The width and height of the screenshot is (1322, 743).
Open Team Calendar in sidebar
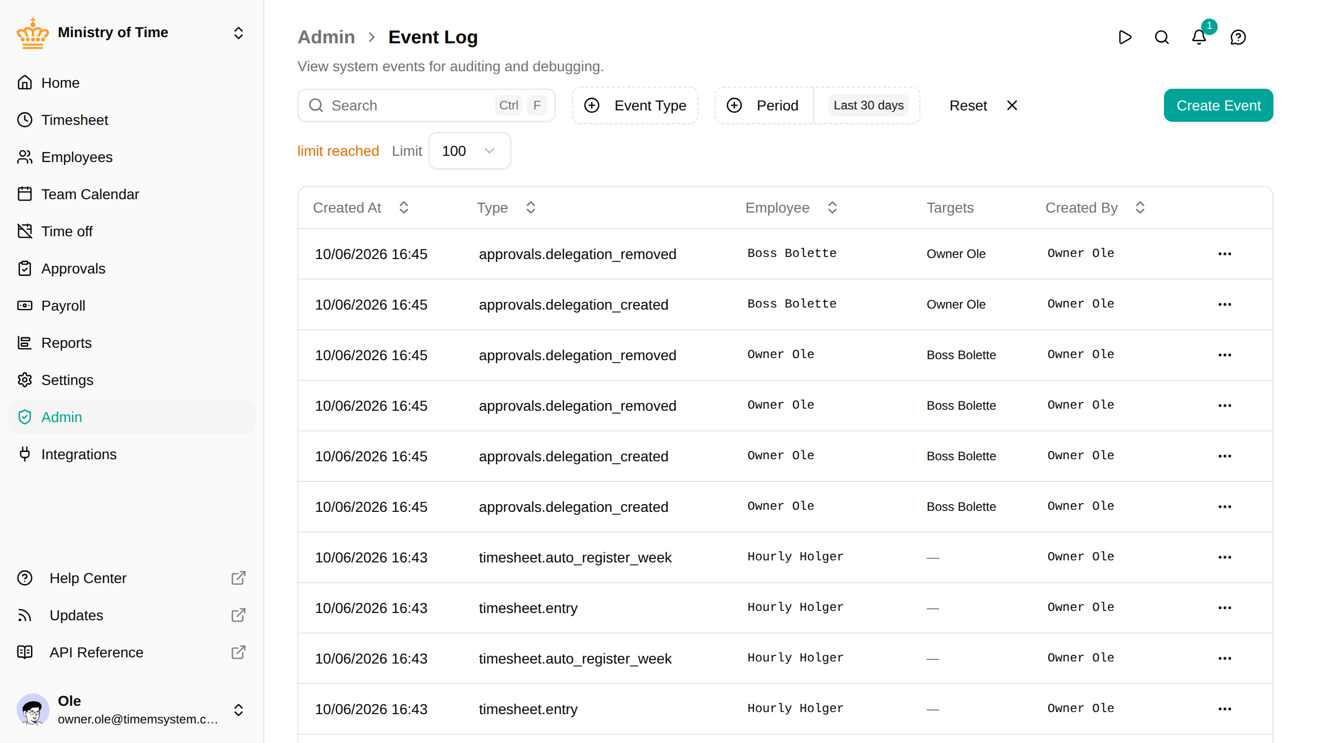point(132,194)
